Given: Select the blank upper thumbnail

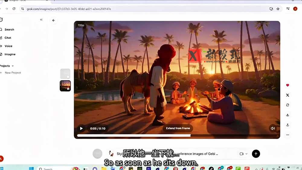Looking at the screenshot, I should 65,74.
